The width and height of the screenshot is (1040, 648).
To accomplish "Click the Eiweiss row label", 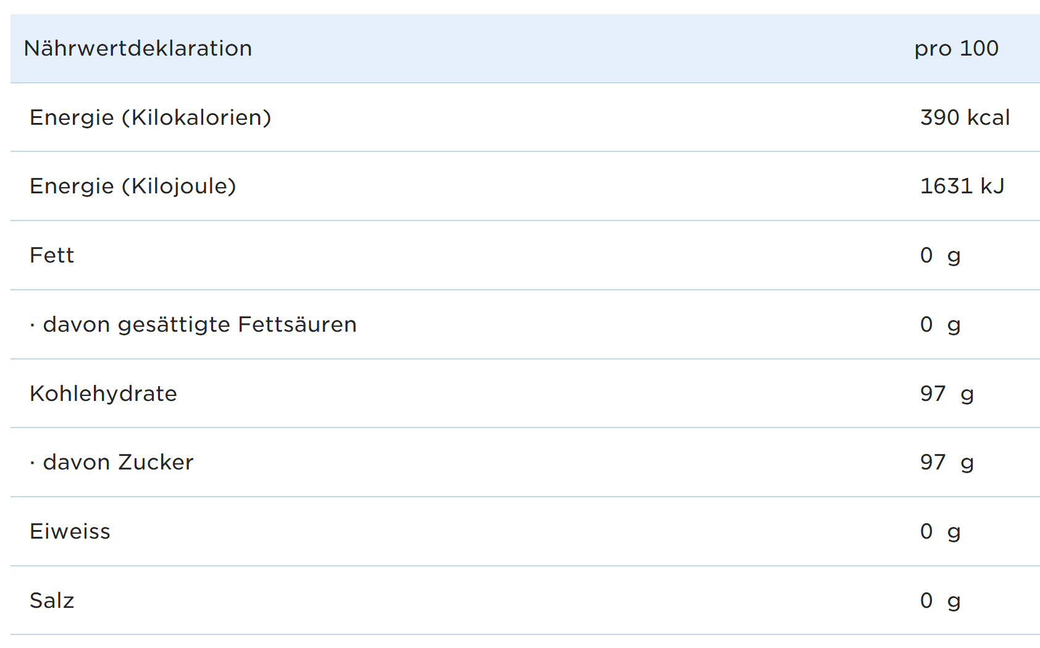I will [70, 531].
